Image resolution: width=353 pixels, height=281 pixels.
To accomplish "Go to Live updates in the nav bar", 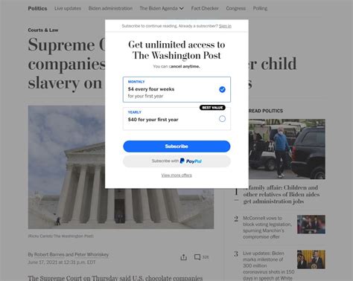I will [68, 8].
